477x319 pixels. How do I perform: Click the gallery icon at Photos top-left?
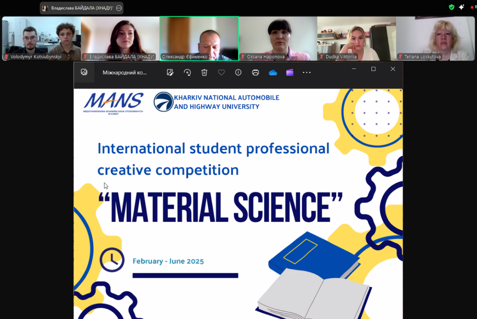tap(84, 72)
